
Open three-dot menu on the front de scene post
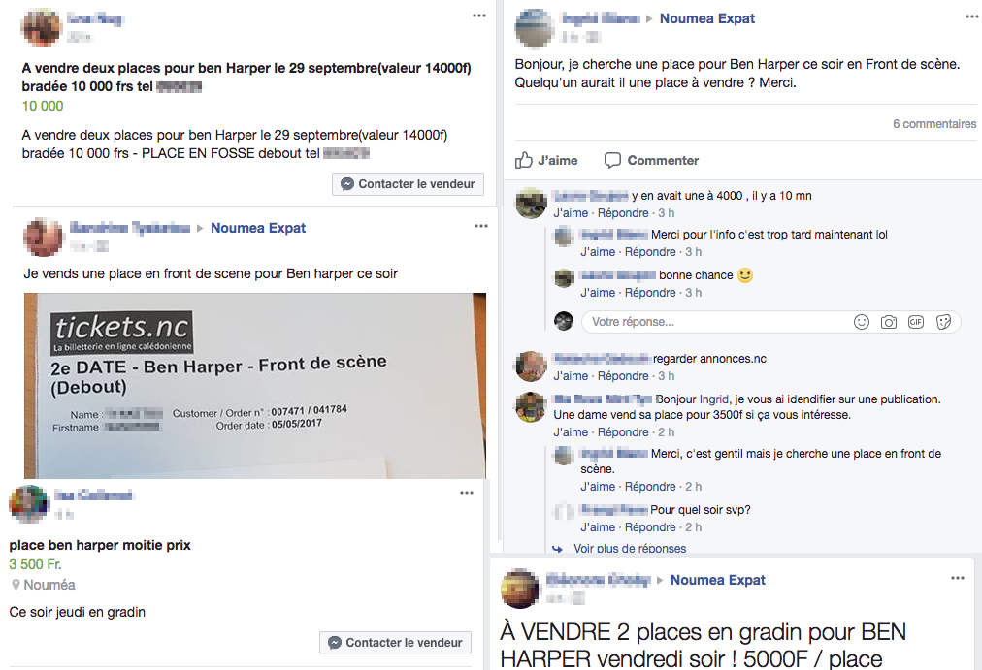(x=481, y=226)
